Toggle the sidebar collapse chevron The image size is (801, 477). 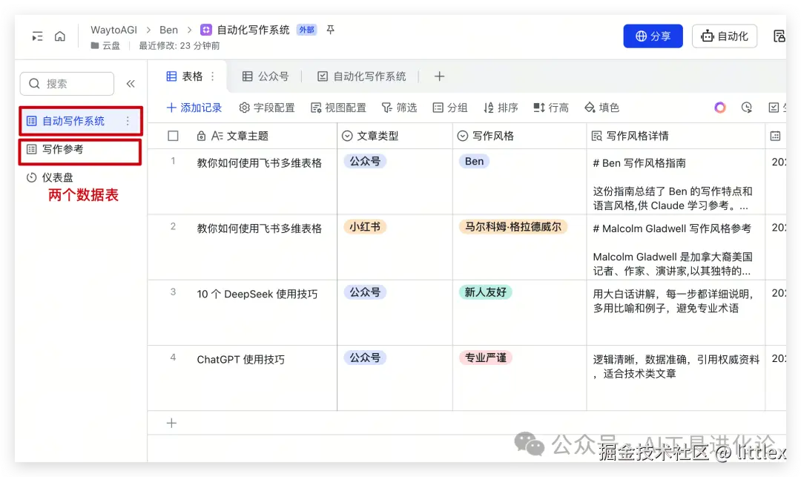[x=131, y=83]
